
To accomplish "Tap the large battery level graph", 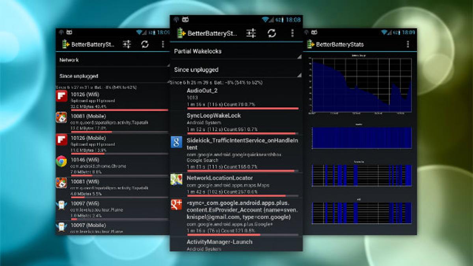I will [361, 85].
